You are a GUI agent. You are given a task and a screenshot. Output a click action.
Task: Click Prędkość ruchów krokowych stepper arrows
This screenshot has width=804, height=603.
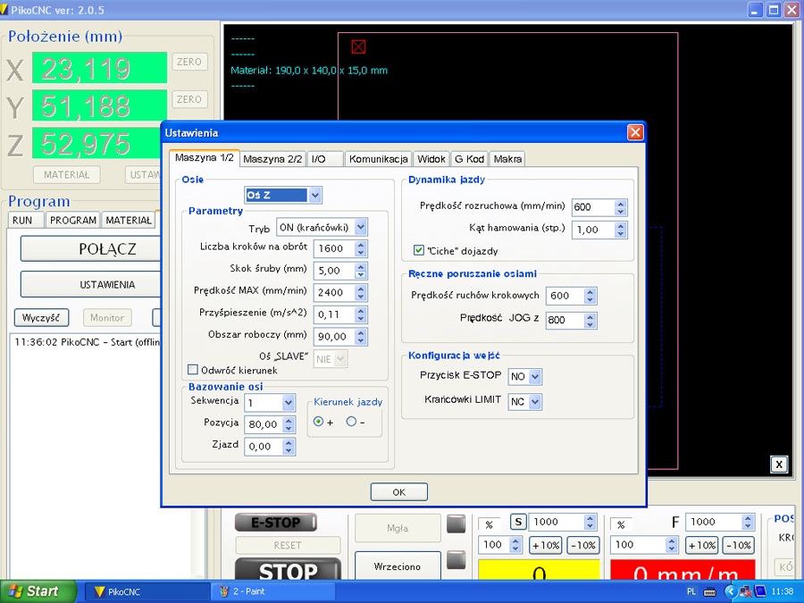point(590,296)
